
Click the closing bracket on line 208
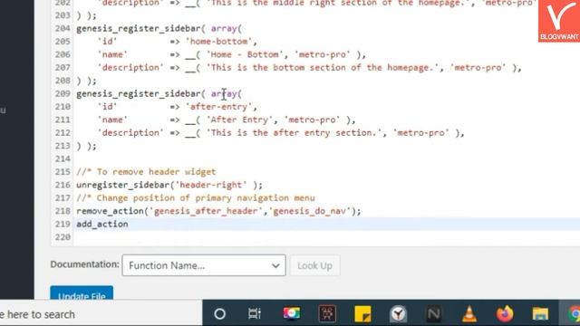click(86, 81)
